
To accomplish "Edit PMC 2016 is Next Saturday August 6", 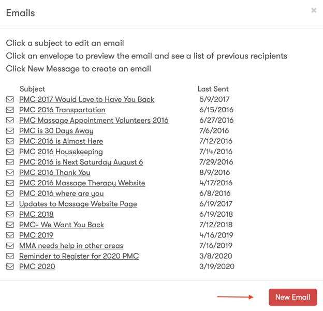I will tap(81, 162).
